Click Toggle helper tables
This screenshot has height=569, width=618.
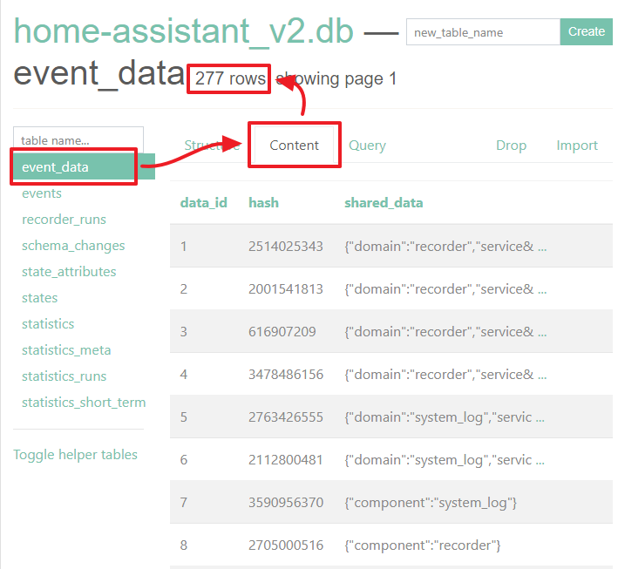75,454
